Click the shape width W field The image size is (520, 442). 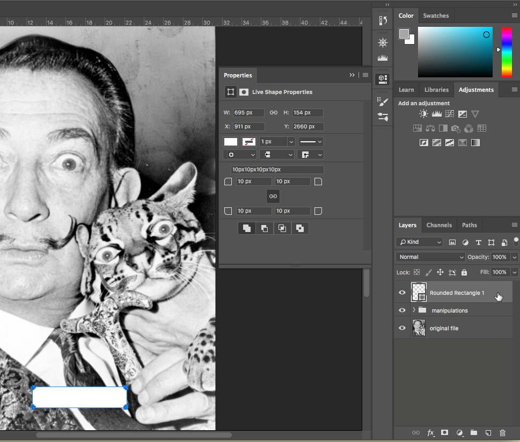(x=248, y=113)
